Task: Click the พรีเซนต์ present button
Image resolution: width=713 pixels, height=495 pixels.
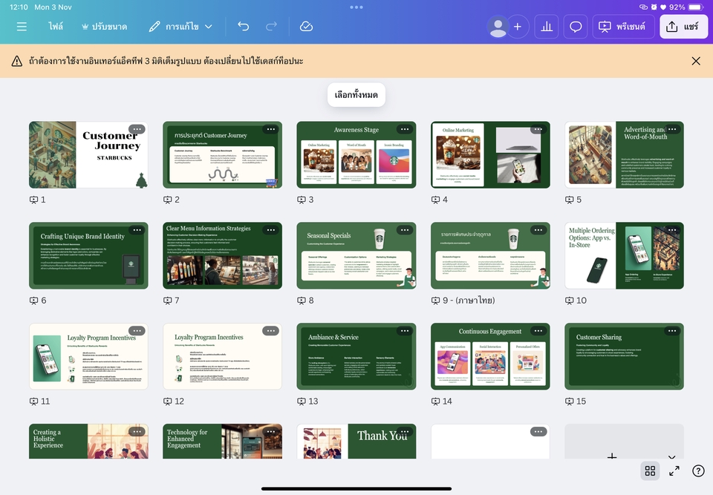Action: pos(623,27)
